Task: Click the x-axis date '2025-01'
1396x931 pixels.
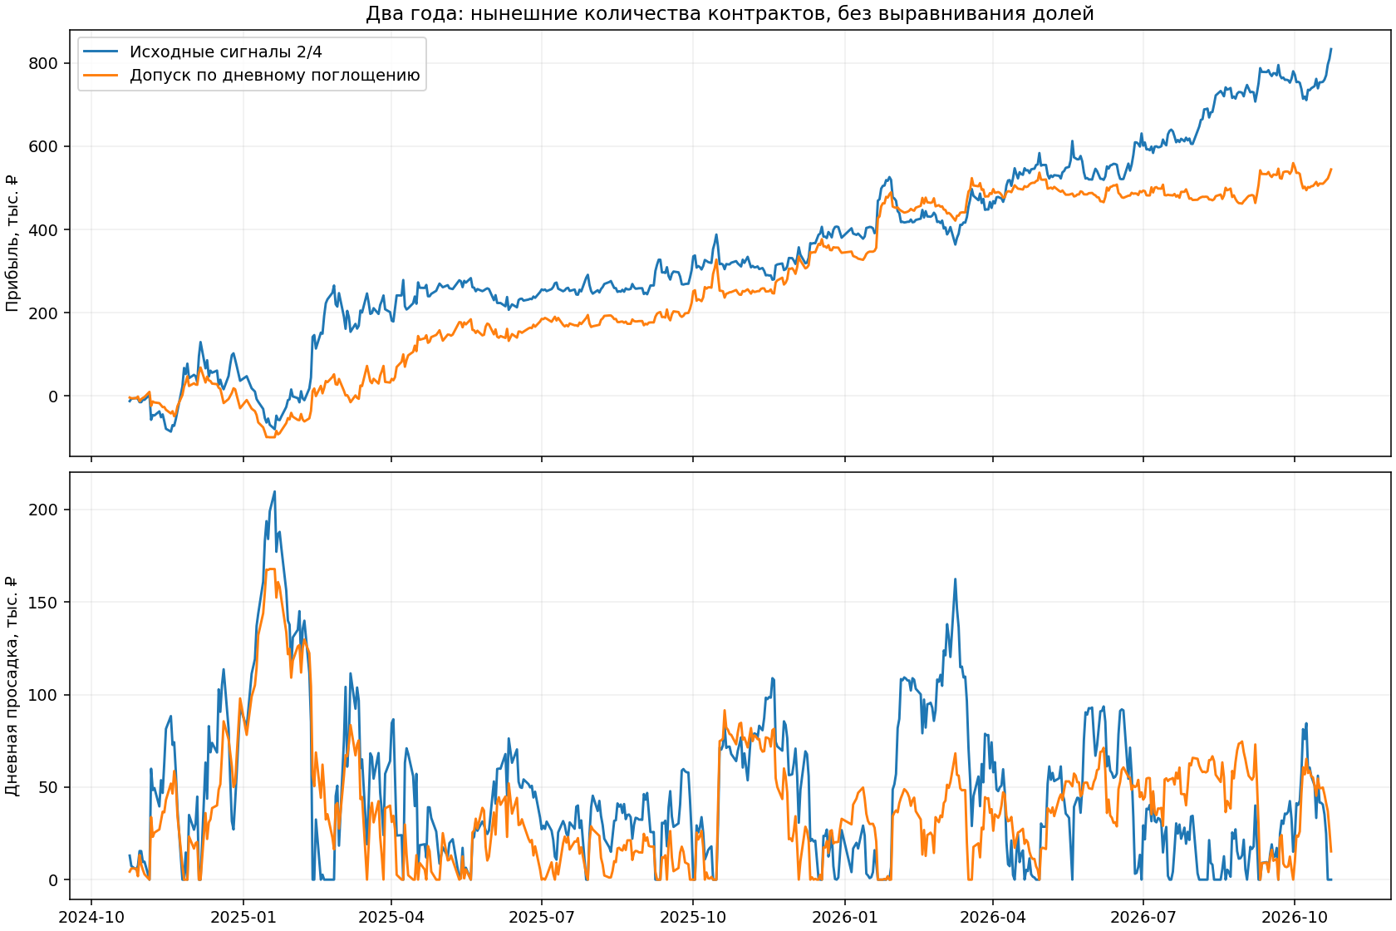Action: tap(243, 917)
